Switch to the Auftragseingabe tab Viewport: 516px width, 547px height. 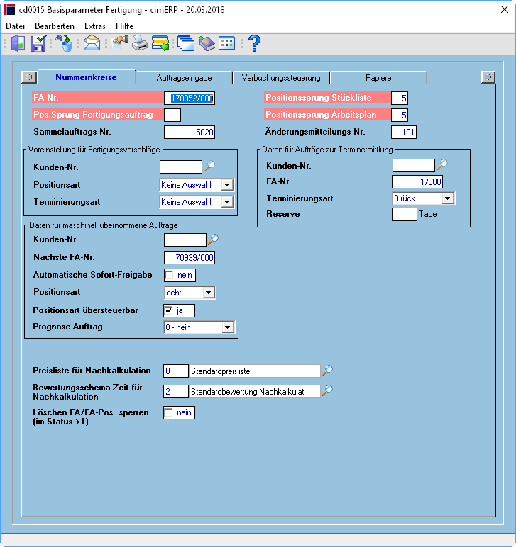(x=184, y=78)
